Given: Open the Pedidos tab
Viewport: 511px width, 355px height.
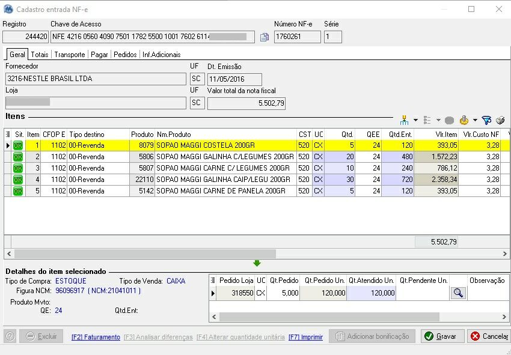Looking at the screenshot, I should coord(125,55).
